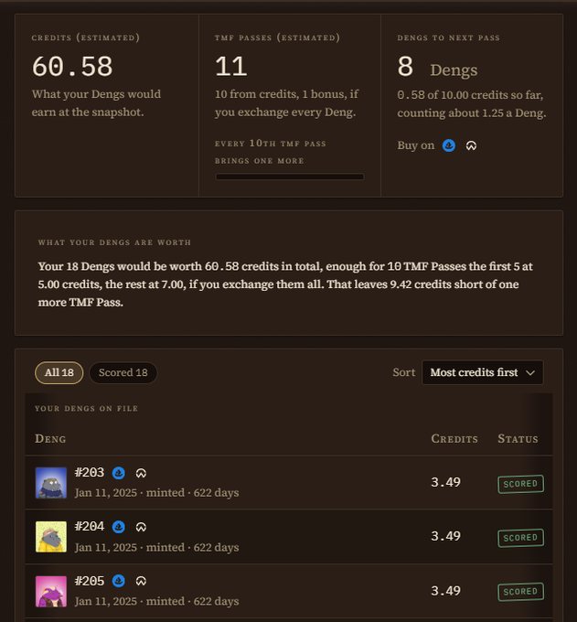Screen dimensions: 577x622
Task: Click the What Your Dengs Are Worth heading
Action: (x=114, y=242)
